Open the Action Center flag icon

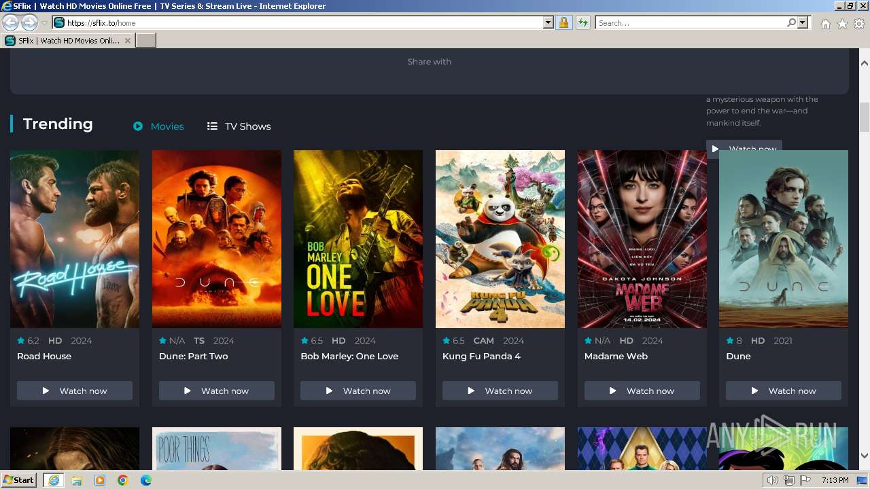(x=805, y=480)
